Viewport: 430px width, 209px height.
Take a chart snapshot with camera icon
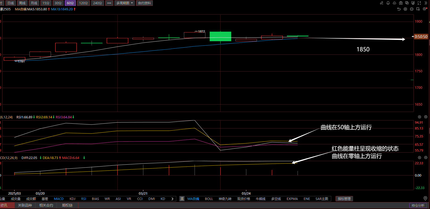[x=401, y=3]
